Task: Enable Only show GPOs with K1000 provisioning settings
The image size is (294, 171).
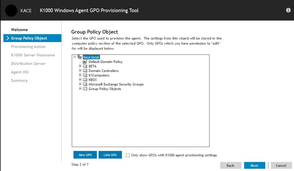Action: coord(128,155)
